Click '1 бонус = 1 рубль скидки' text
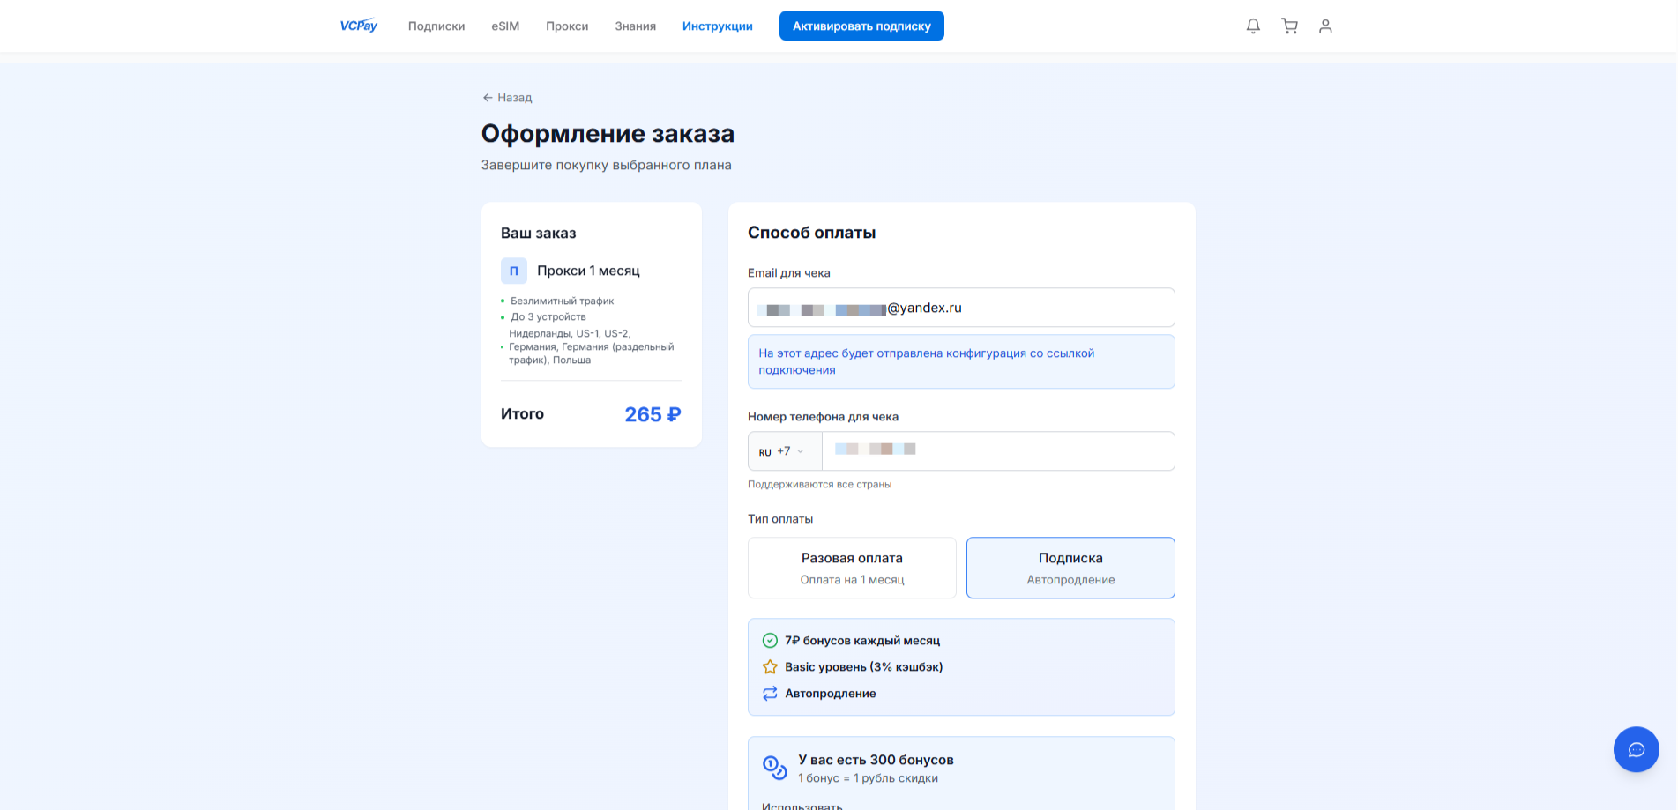This screenshot has height=810, width=1678. (x=868, y=778)
